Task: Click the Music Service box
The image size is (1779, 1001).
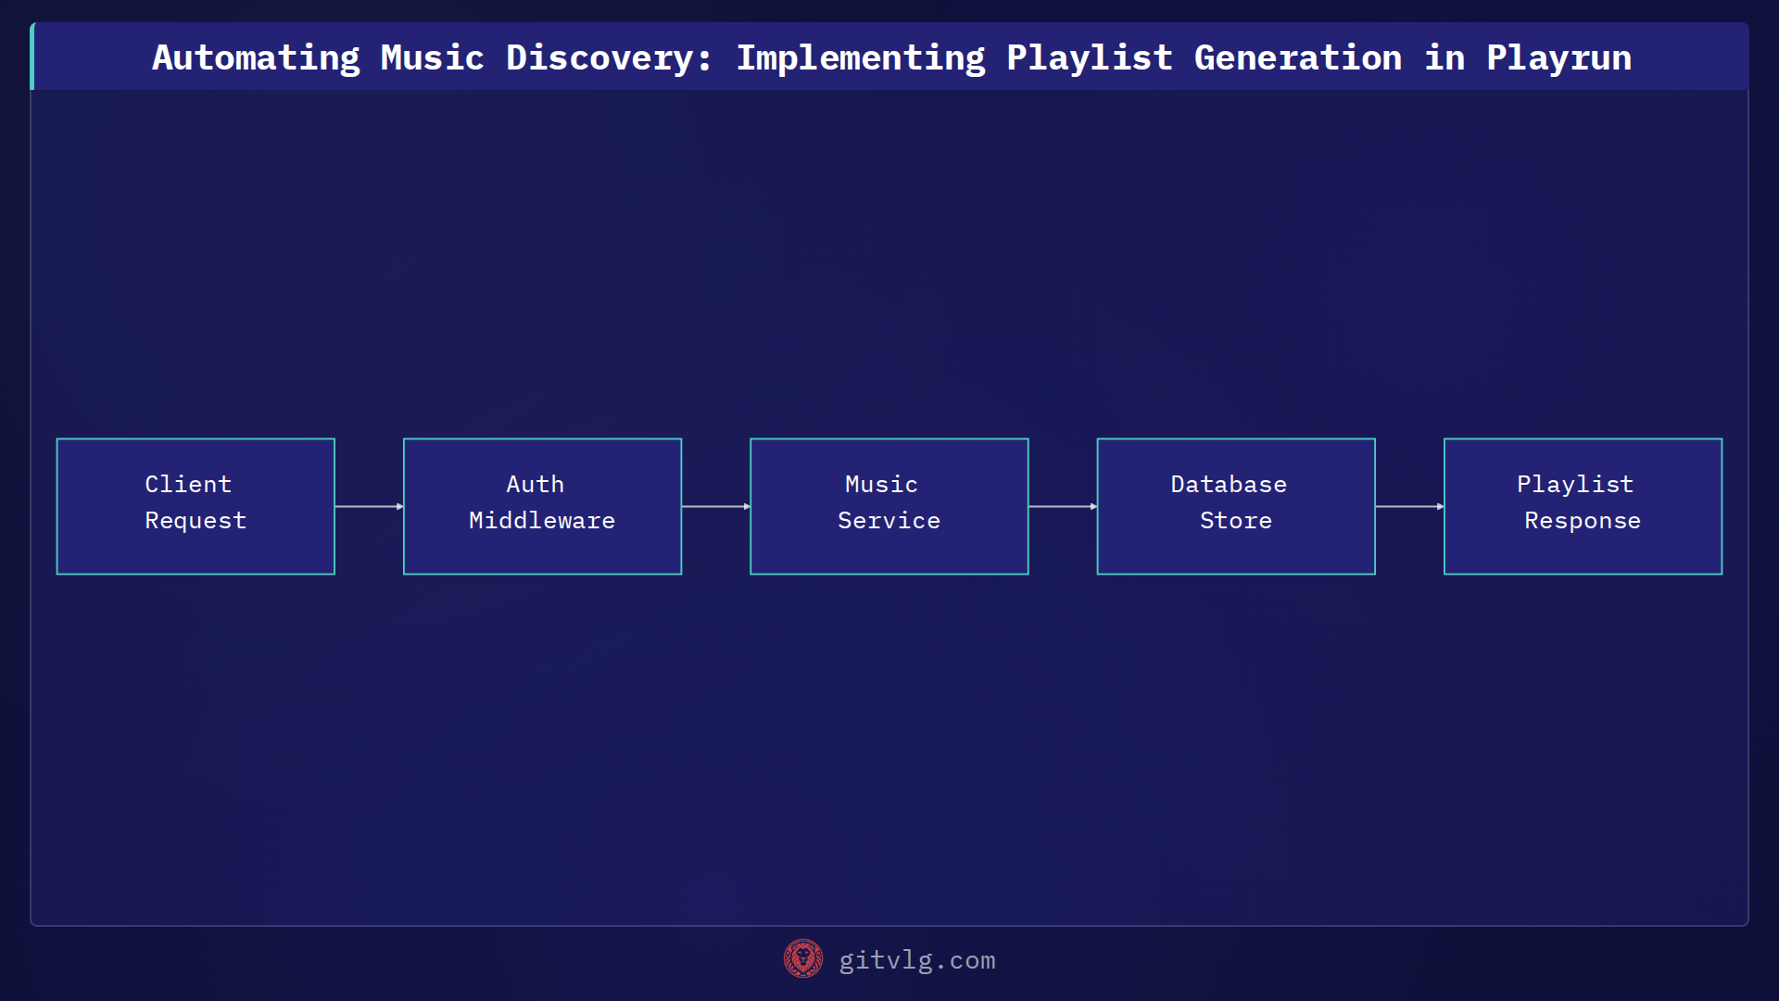Action: (x=889, y=506)
